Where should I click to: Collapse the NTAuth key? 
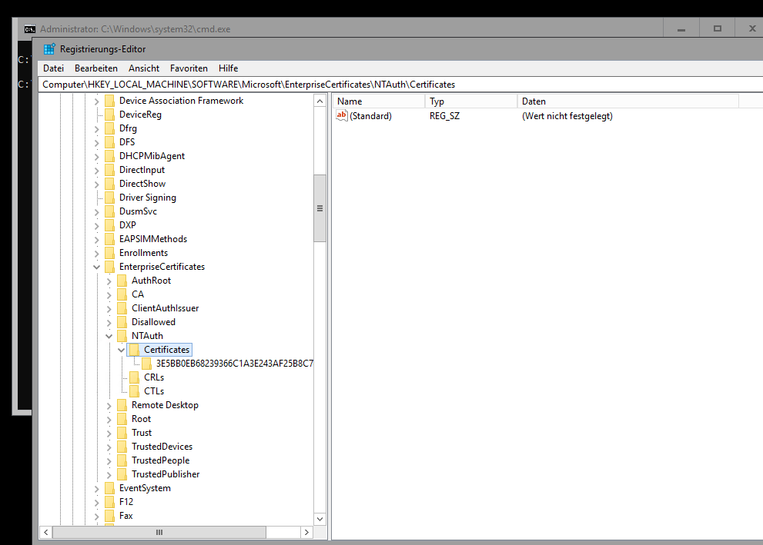[x=109, y=336]
